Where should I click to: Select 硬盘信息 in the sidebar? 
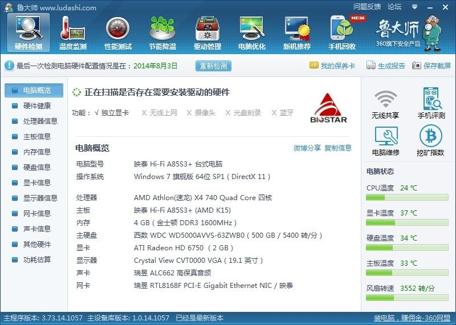(36, 167)
